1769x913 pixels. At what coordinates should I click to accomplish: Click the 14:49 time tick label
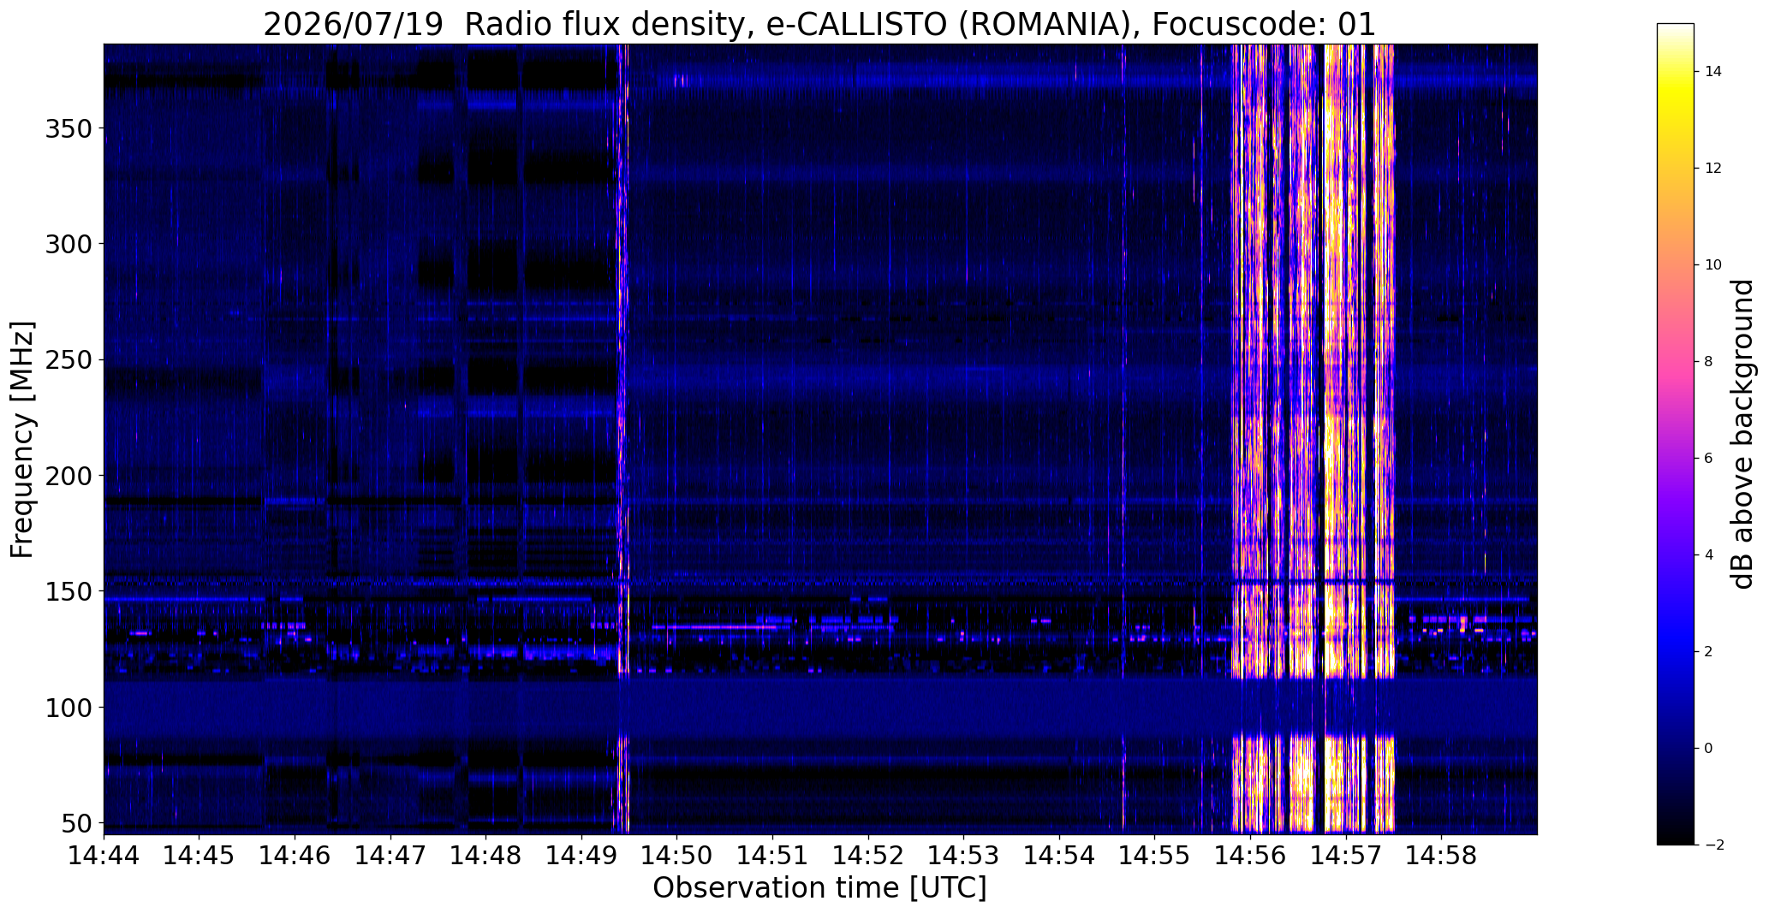tap(581, 856)
